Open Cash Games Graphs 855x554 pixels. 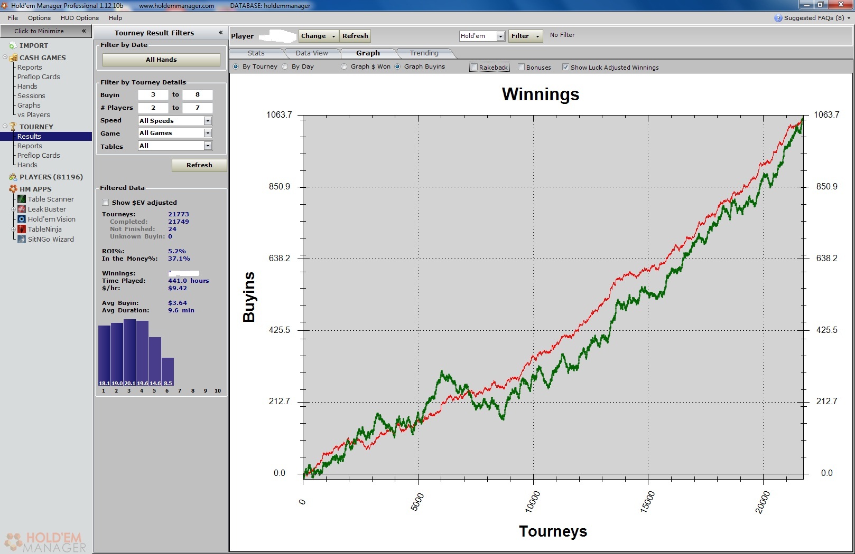[29, 106]
